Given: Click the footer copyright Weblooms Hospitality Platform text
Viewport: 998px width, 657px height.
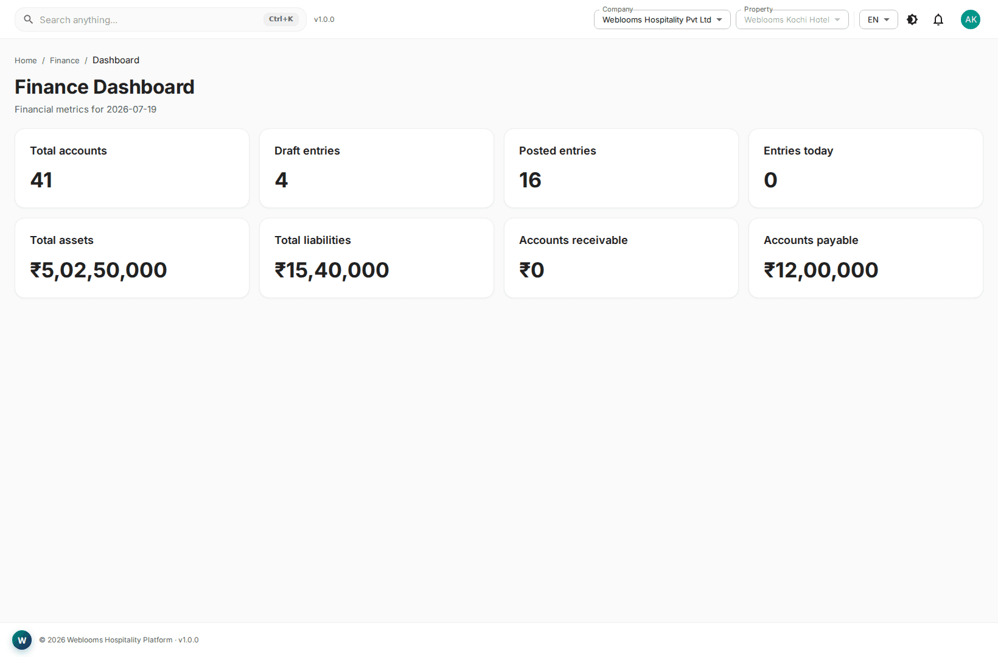Looking at the screenshot, I should pyautogui.click(x=119, y=640).
